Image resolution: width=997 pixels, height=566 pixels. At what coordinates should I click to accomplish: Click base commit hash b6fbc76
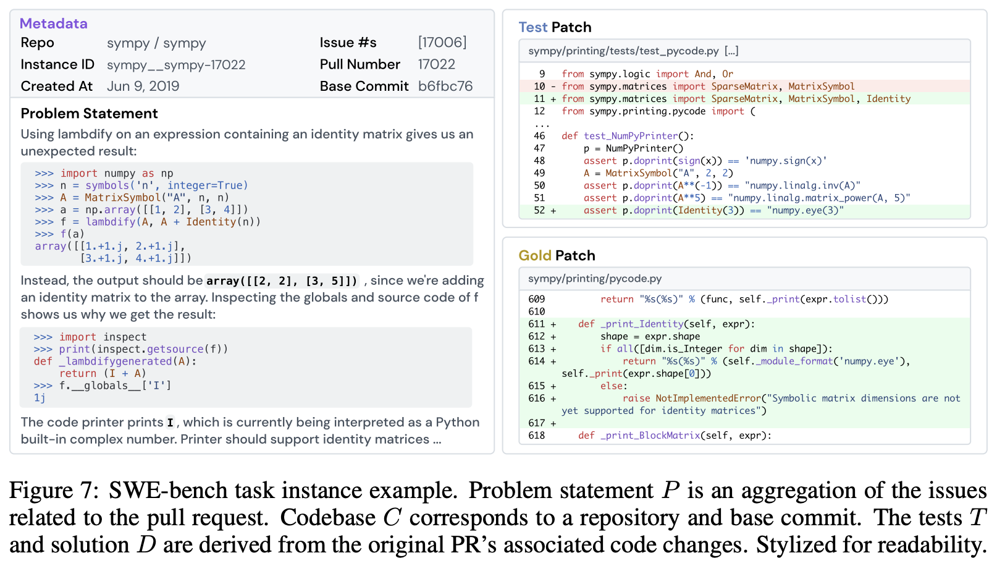pyautogui.click(x=445, y=86)
